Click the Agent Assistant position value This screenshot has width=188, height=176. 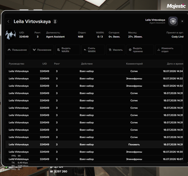coord(55,37)
